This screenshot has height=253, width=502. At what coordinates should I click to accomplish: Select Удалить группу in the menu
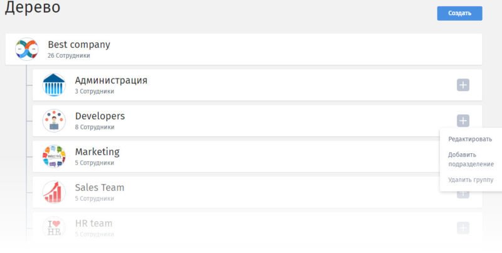point(471,180)
